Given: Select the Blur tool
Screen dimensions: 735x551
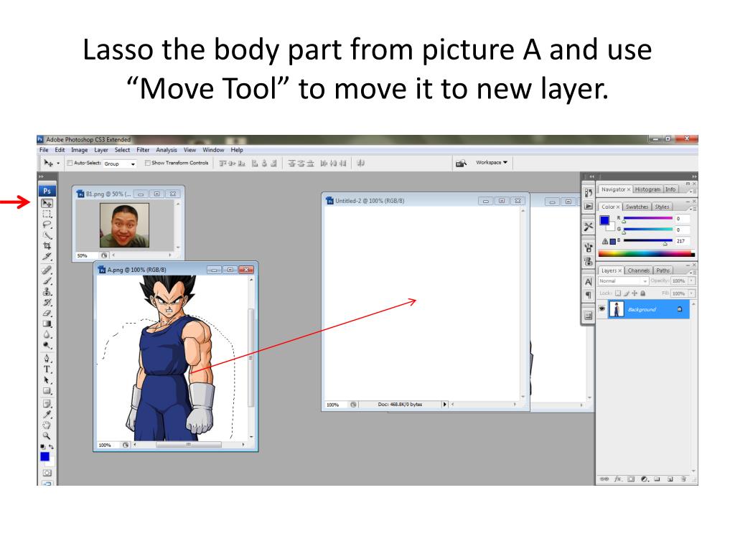Looking at the screenshot, I should click(x=47, y=334).
